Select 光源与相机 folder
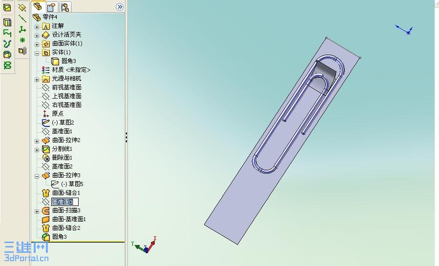The height and width of the screenshot is (266, 439). 66,79
